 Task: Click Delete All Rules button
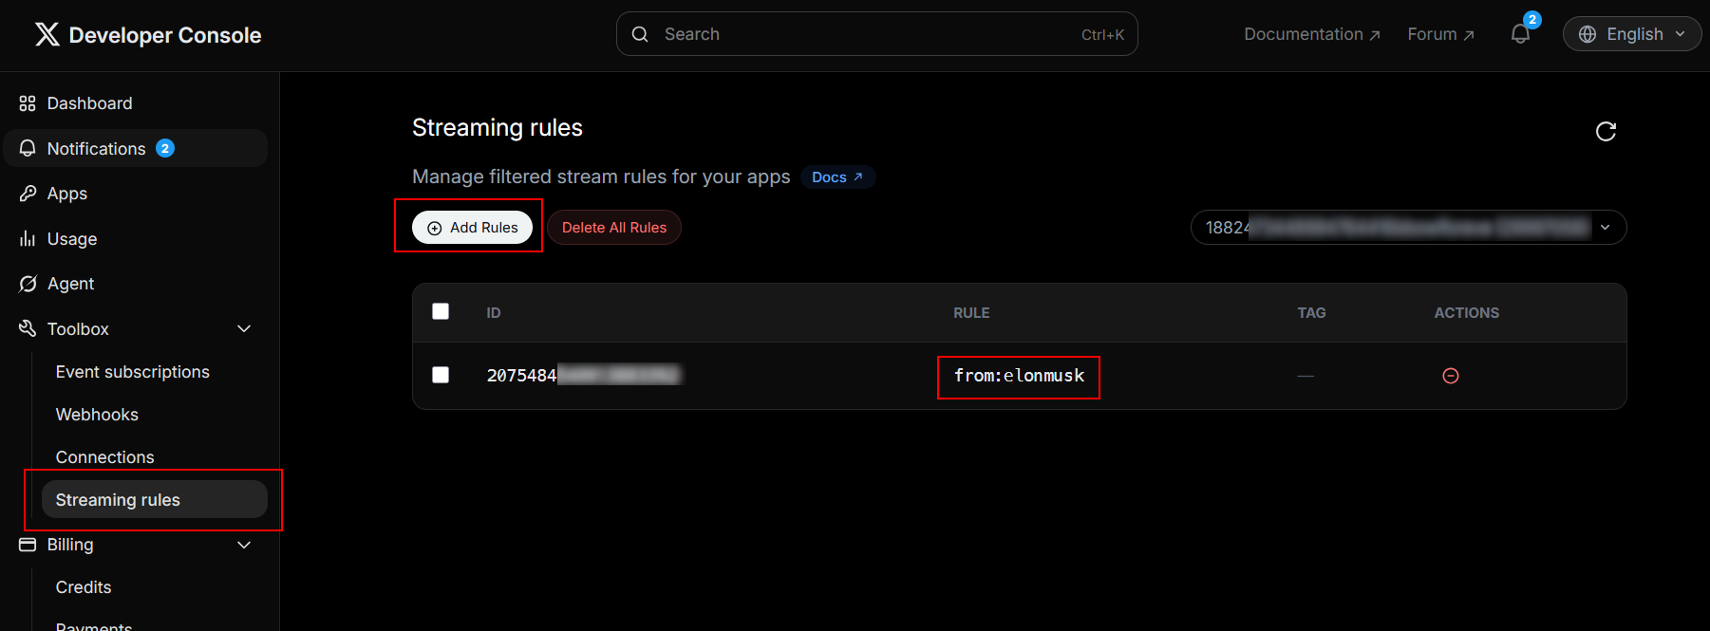614,228
